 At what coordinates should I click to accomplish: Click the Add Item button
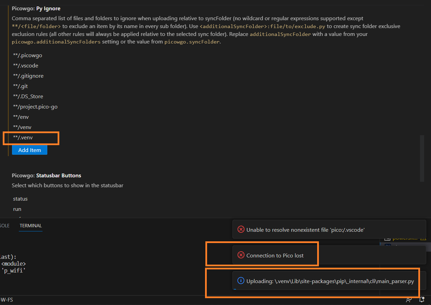pyautogui.click(x=29, y=150)
